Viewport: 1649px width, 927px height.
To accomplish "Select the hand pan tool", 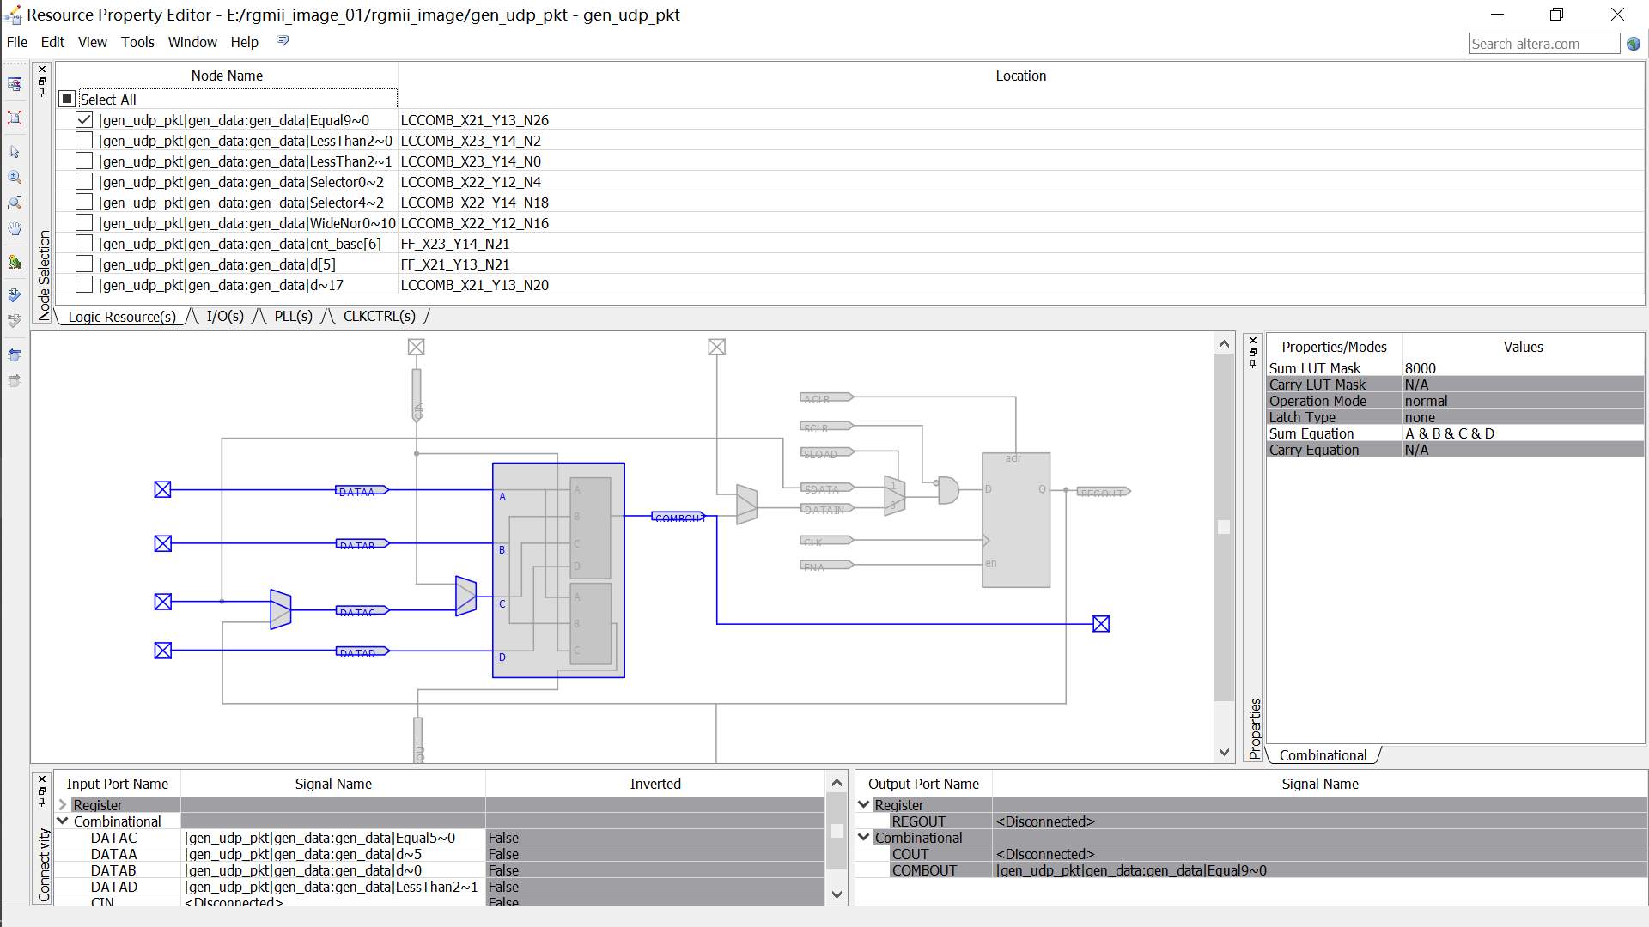I will coord(15,229).
